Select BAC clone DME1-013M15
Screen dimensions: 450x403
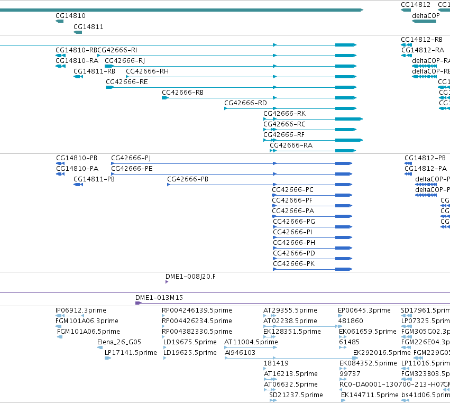159,298
